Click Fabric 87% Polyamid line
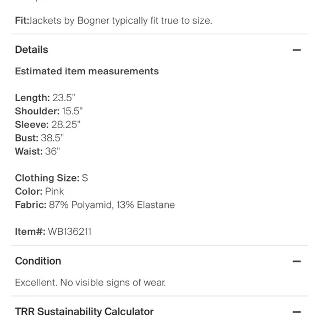 (x=95, y=205)
